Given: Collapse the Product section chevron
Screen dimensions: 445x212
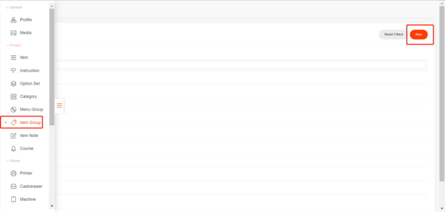Looking at the screenshot, I should pos(7,46).
